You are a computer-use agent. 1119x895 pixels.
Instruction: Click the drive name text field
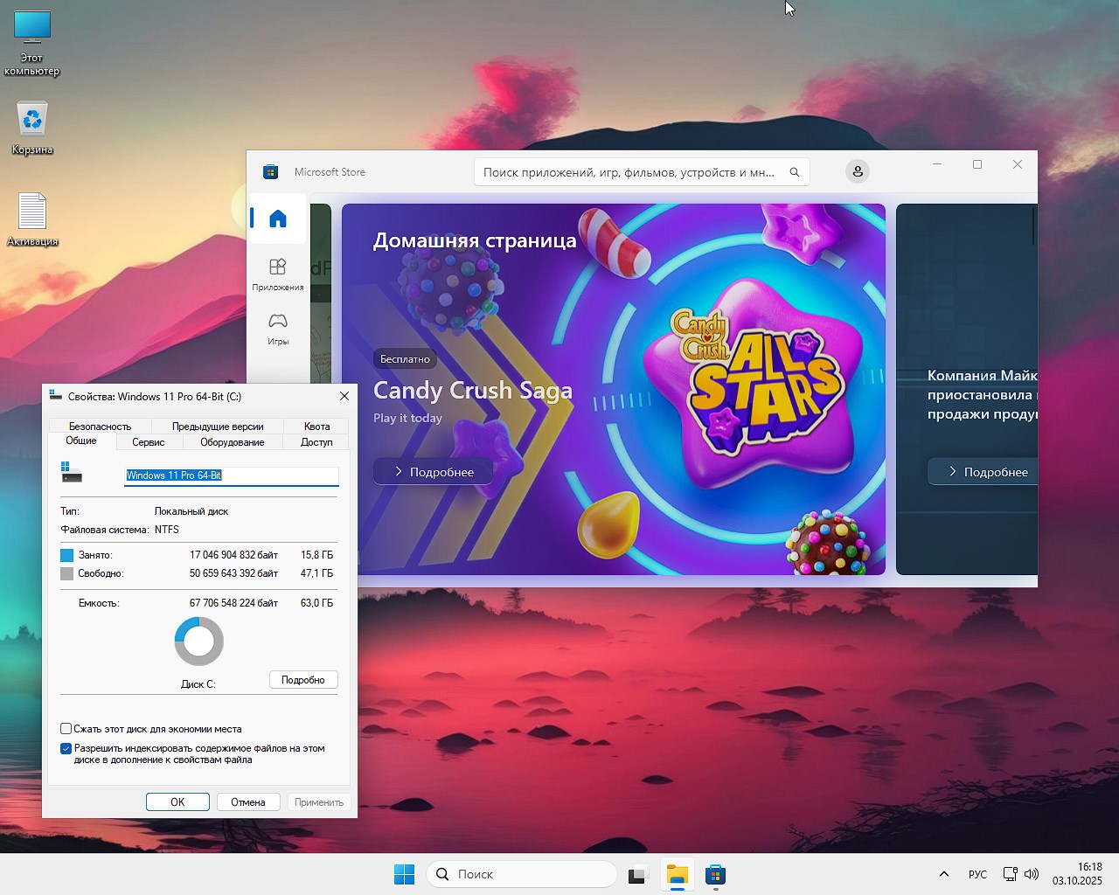point(231,475)
